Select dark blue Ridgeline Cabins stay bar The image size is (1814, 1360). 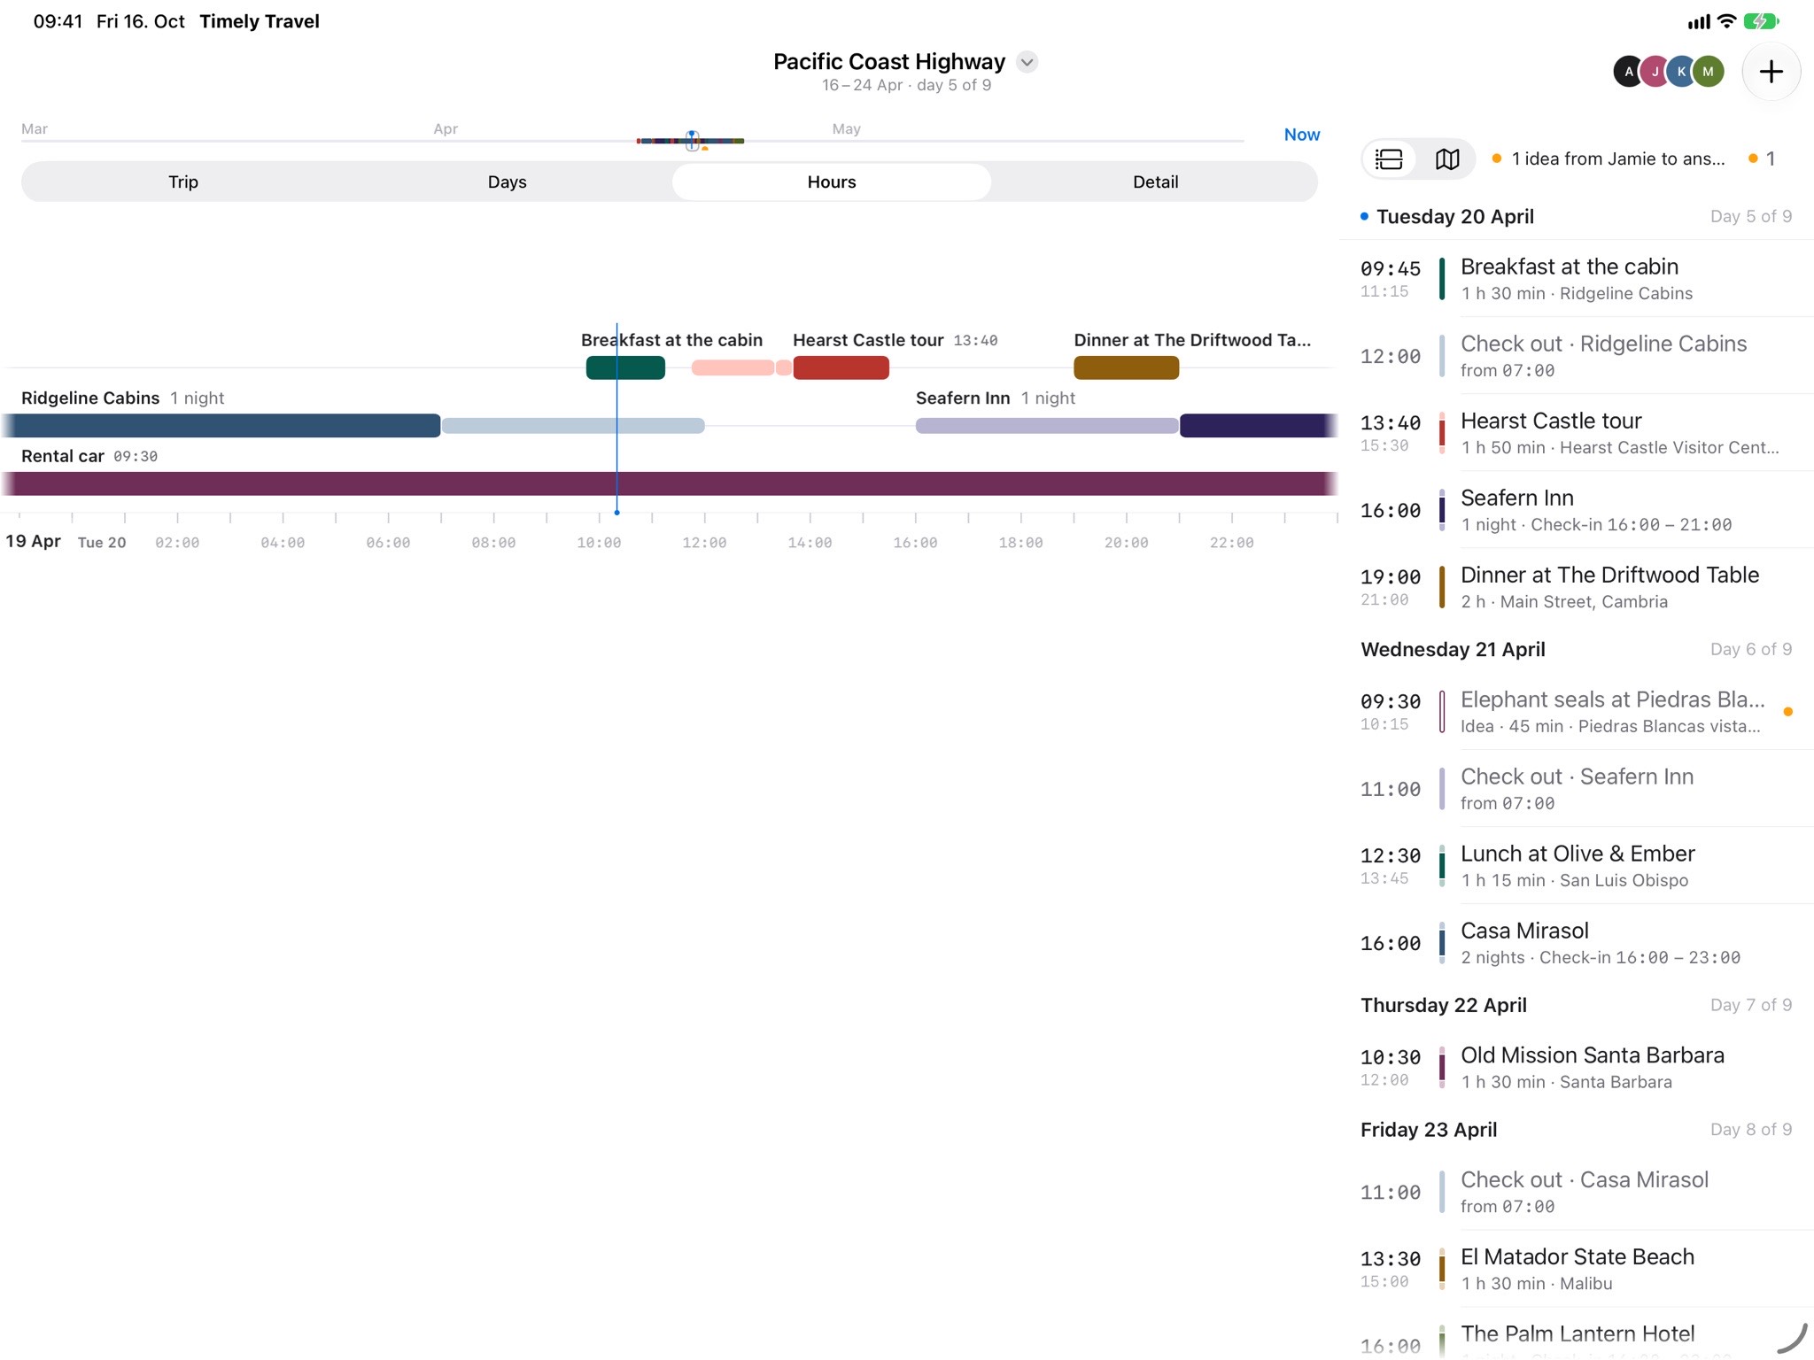coord(221,425)
